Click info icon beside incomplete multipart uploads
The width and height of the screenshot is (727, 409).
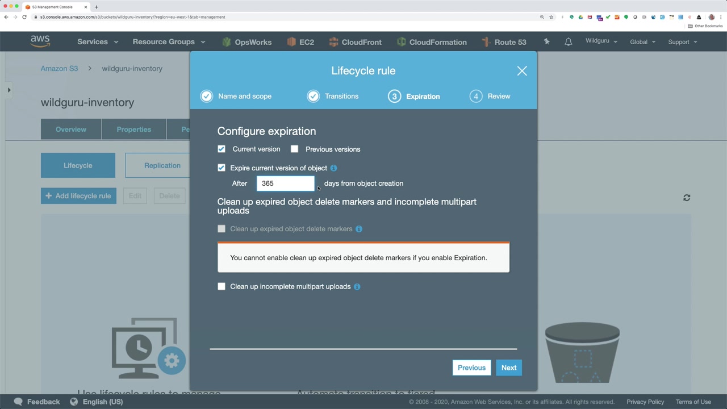357,287
